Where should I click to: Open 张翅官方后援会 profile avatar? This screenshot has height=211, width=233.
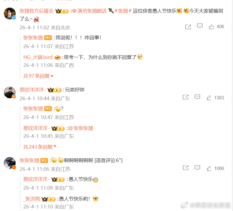(x=10, y=14)
